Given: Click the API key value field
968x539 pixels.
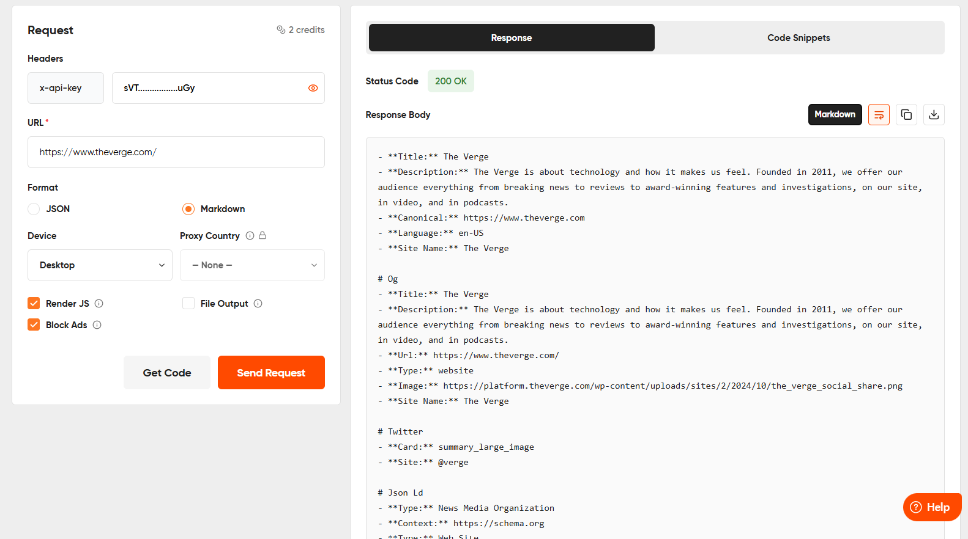Looking at the screenshot, I should coord(218,88).
